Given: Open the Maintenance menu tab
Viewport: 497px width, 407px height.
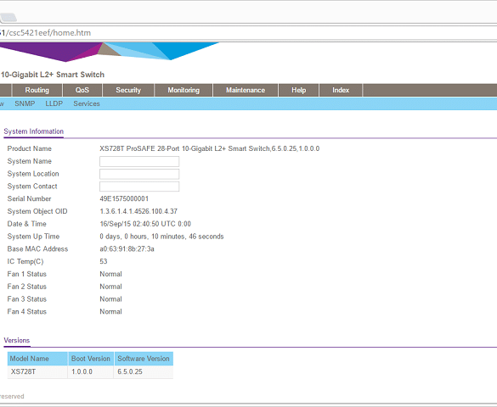Looking at the screenshot, I should [246, 90].
